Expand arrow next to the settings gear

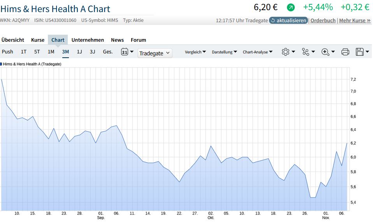(x=293, y=52)
